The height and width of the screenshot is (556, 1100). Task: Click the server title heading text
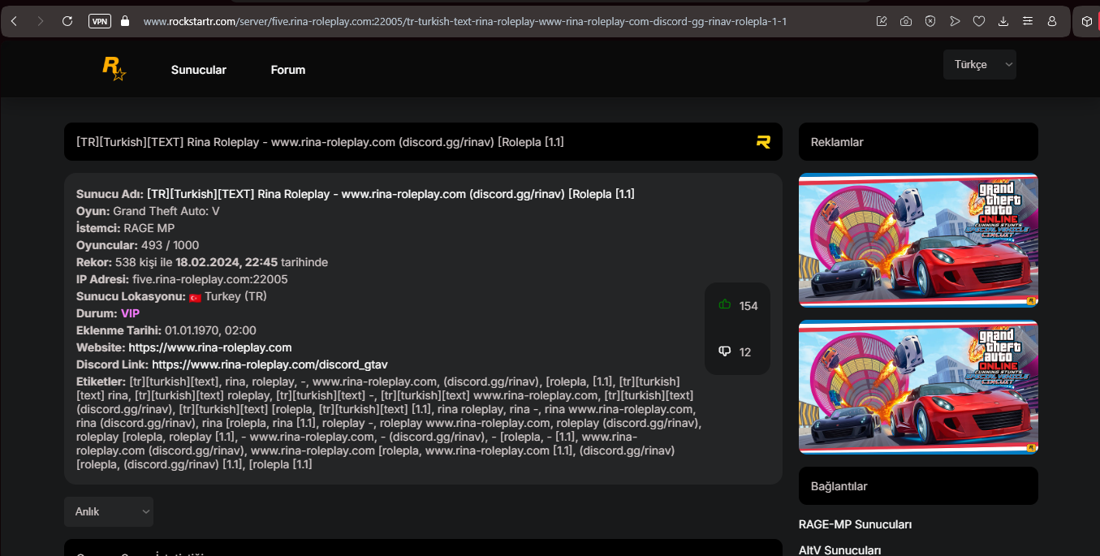point(320,142)
